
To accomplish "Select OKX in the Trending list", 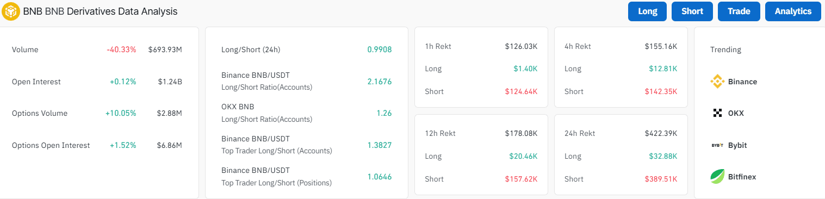I will coord(728,113).
